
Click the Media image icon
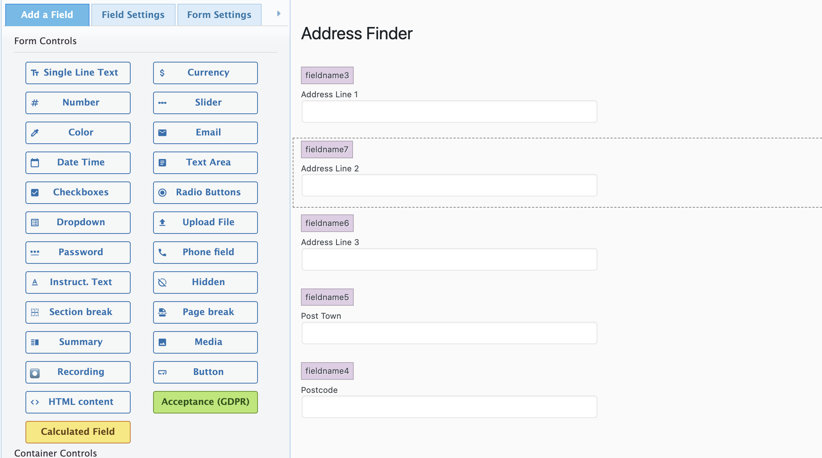click(162, 342)
